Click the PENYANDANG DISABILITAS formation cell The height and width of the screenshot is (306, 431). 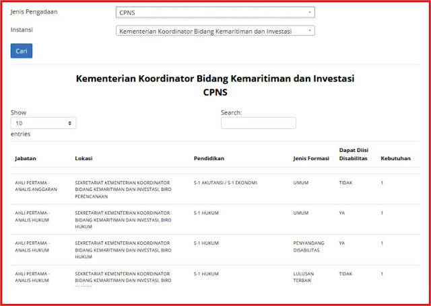(308, 247)
